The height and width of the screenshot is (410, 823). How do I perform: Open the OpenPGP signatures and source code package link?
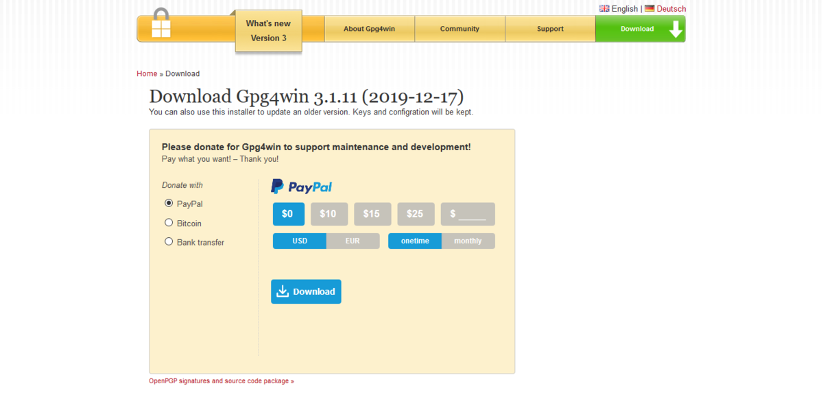[221, 381]
